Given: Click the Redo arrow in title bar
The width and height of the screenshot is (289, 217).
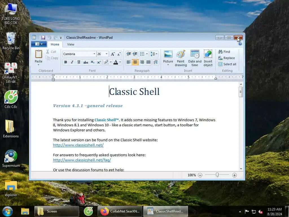Looking at the screenshot, I should (55, 38).
